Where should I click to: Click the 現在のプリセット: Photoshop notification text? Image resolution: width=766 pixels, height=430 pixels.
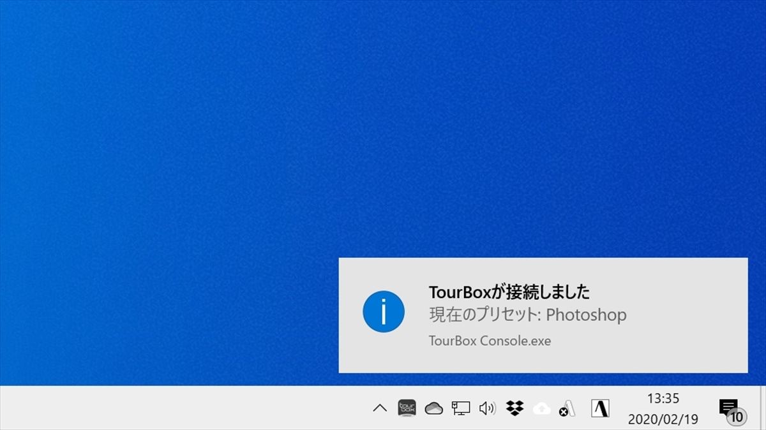coord(527,315)
